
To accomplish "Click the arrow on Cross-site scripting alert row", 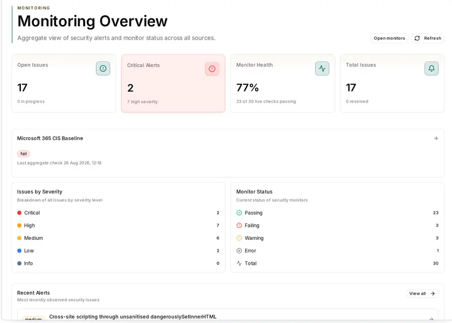I will pos(431,319).
